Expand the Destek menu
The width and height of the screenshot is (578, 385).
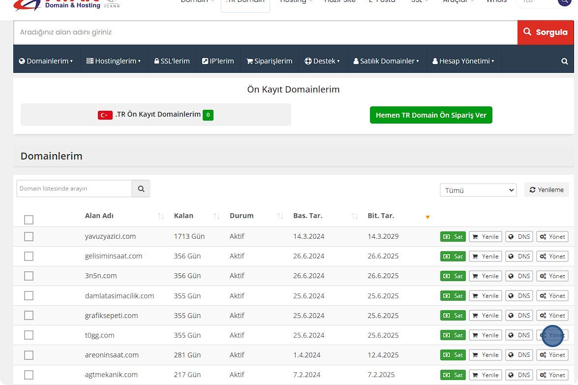click(322, 61)
